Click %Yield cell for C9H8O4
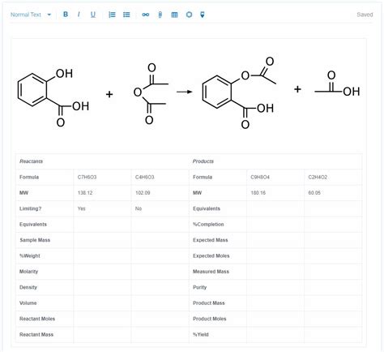This screenshot has height=352, width=384. coord(275,334)
